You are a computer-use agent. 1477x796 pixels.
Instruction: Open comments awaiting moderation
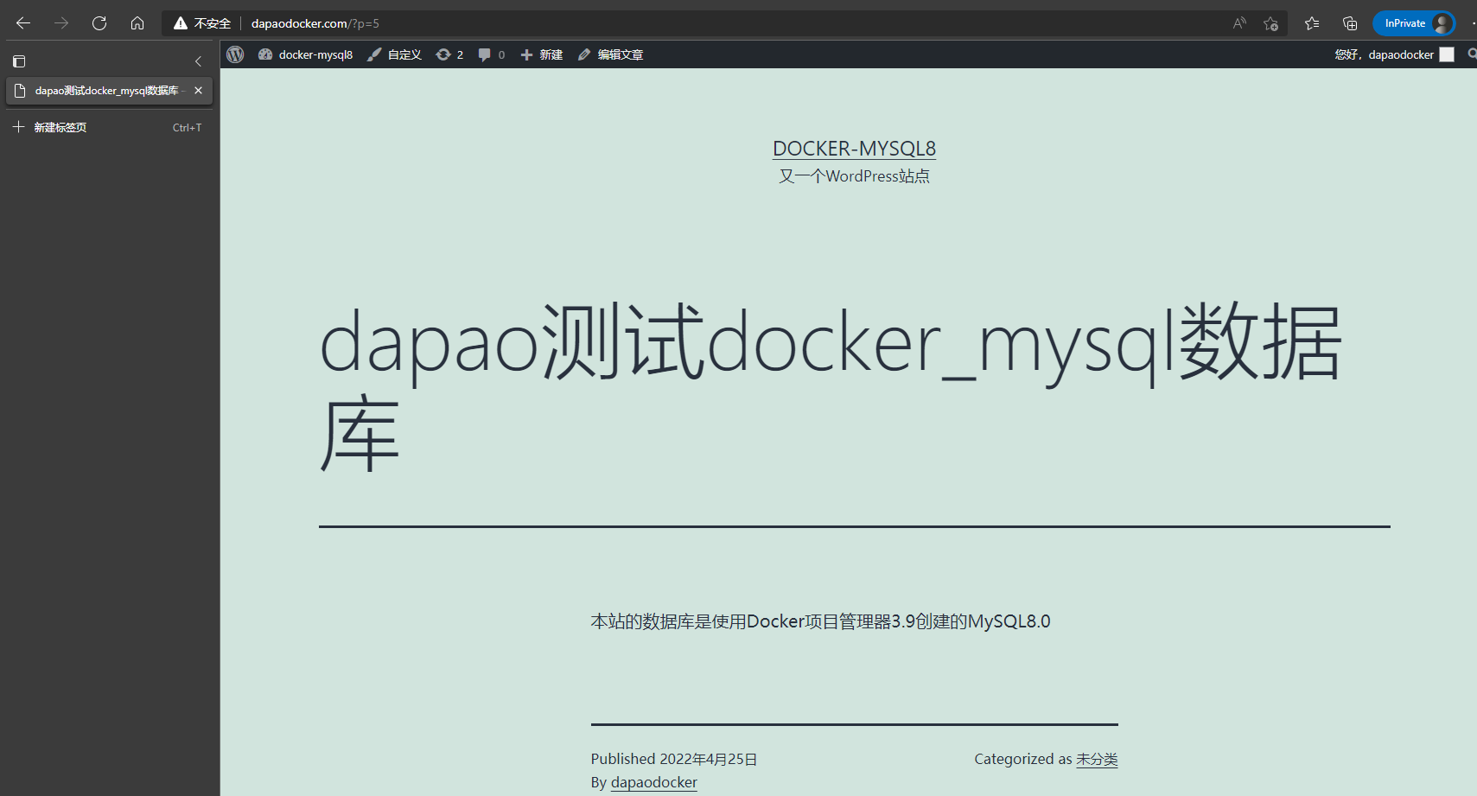(492, 54)
